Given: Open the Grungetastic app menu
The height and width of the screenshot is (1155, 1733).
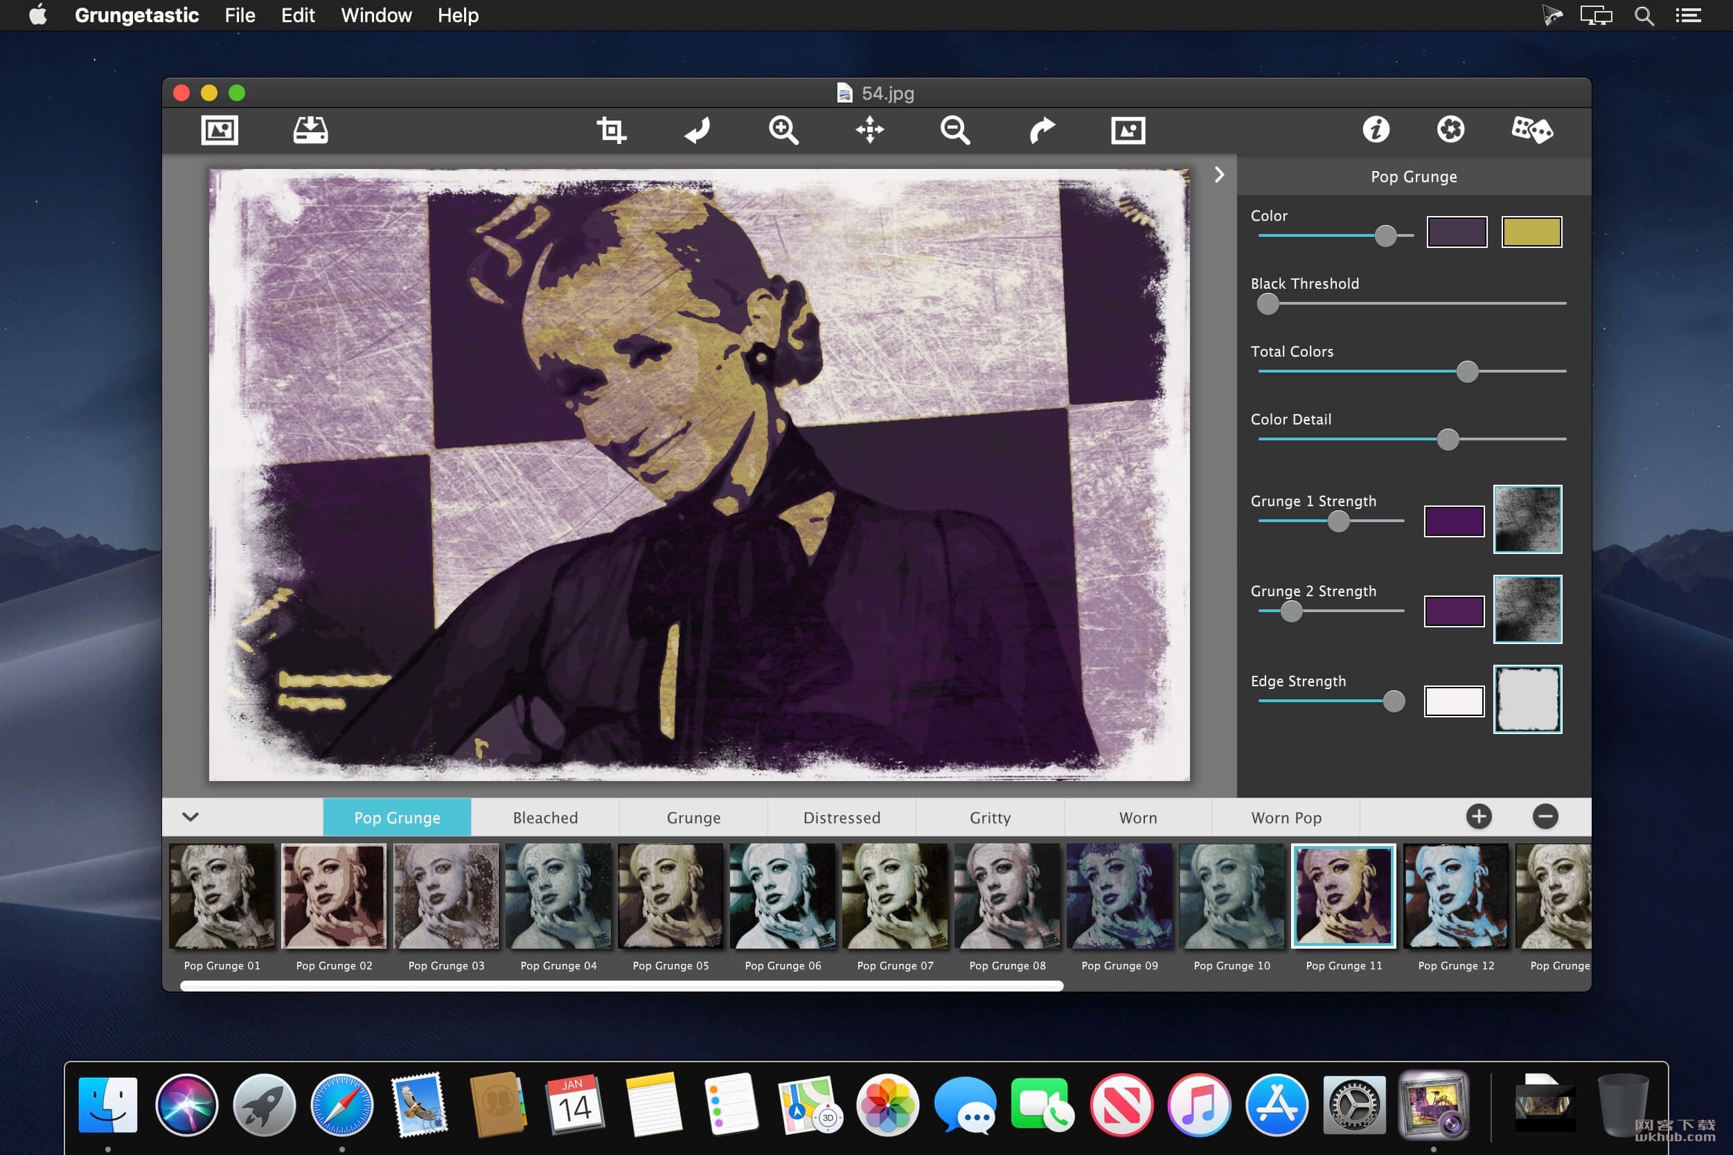Looking at the screenshot, I should tap(136, 15).
